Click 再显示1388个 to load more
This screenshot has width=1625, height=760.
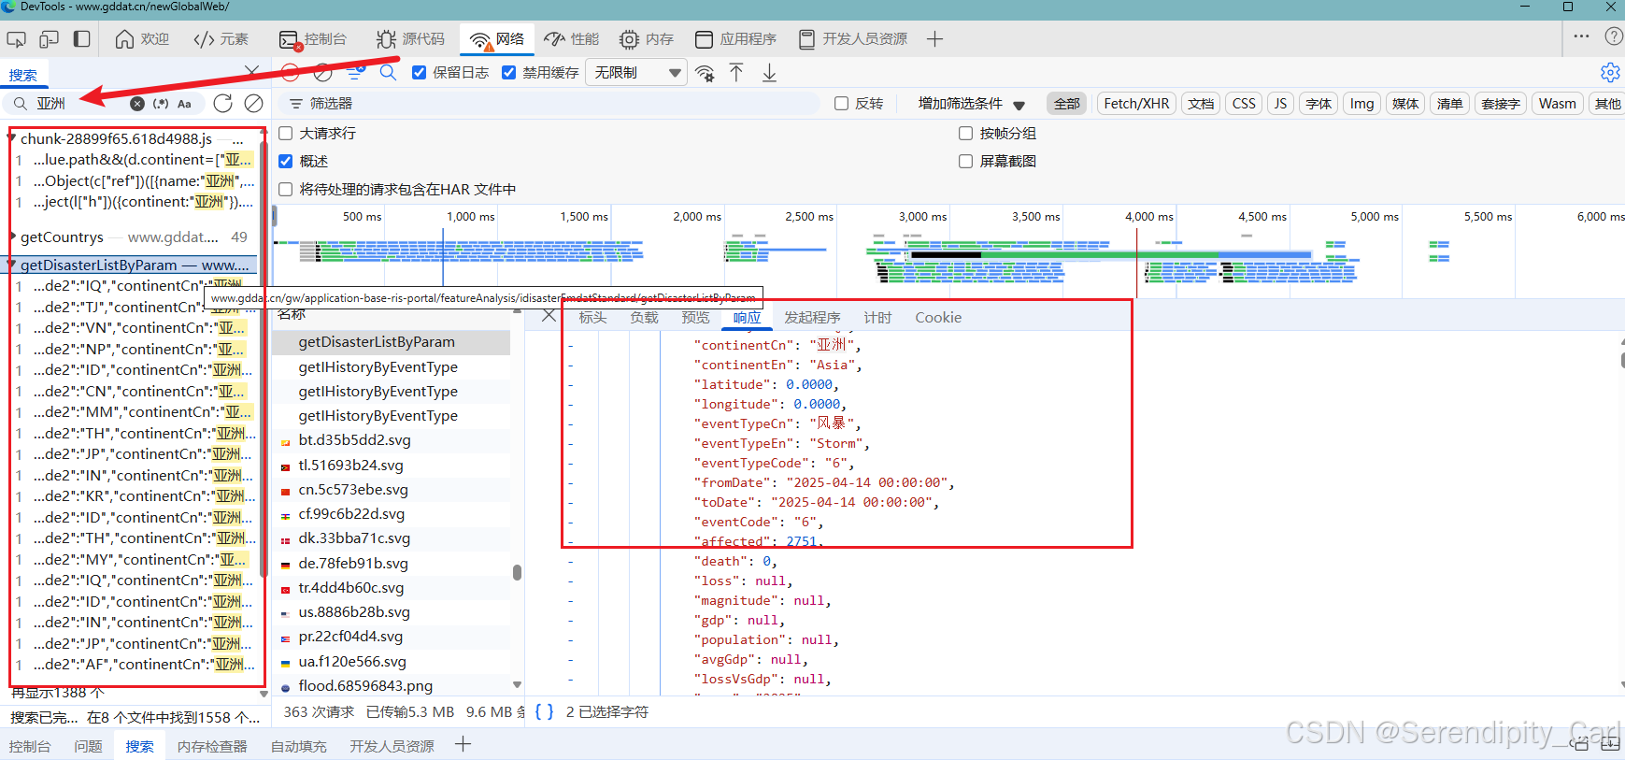[57, 693]
